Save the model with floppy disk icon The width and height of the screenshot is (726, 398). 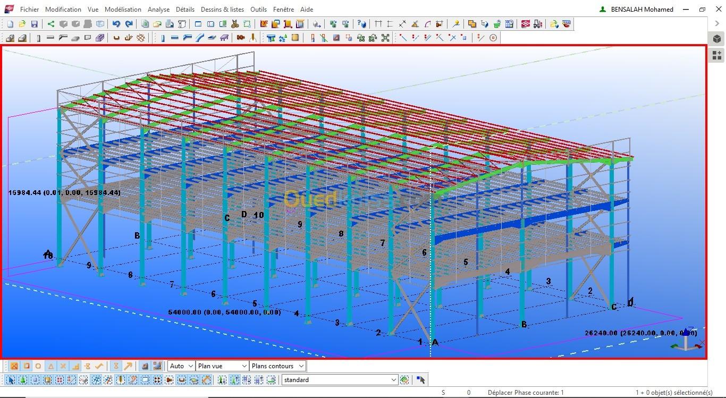[35, 24]
